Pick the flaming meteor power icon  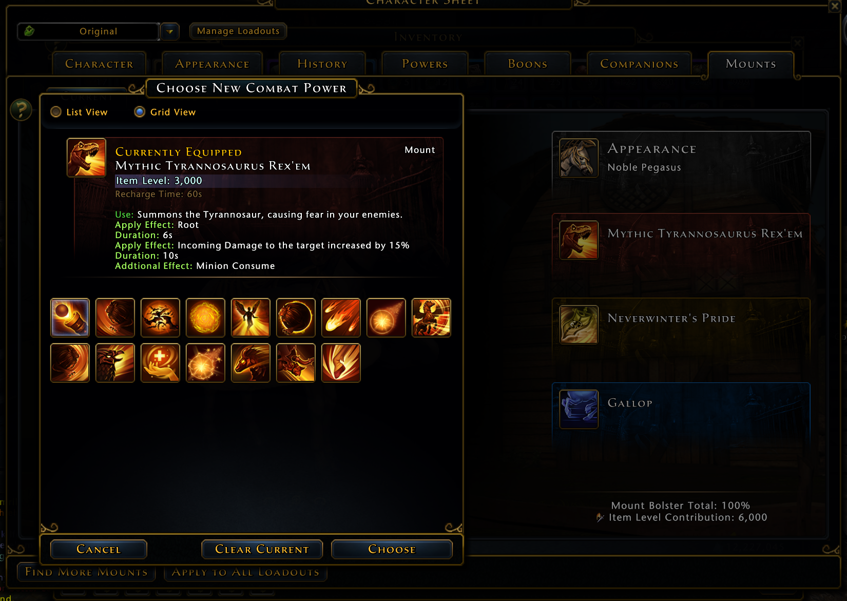click(341, 318)
